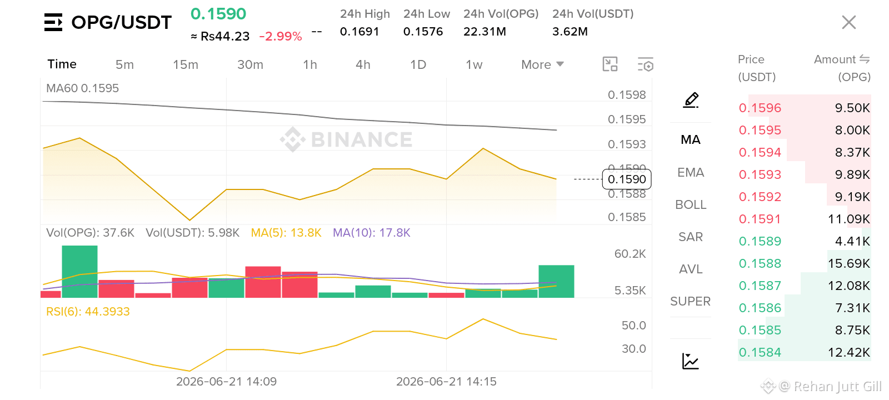
Task: Select ask price 0.1591 in order book
Action: point(760,219)
